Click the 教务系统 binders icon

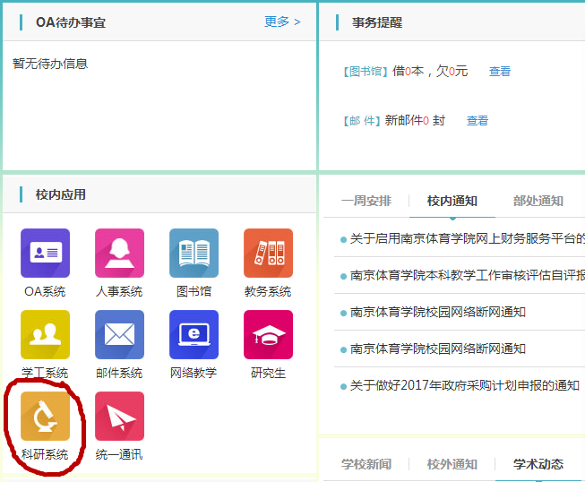(x=268, y=254)
